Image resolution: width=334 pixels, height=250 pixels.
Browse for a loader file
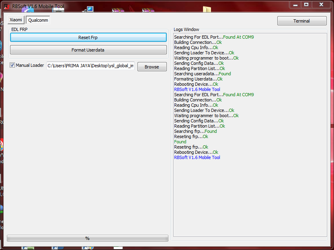[x=152, y=67]
